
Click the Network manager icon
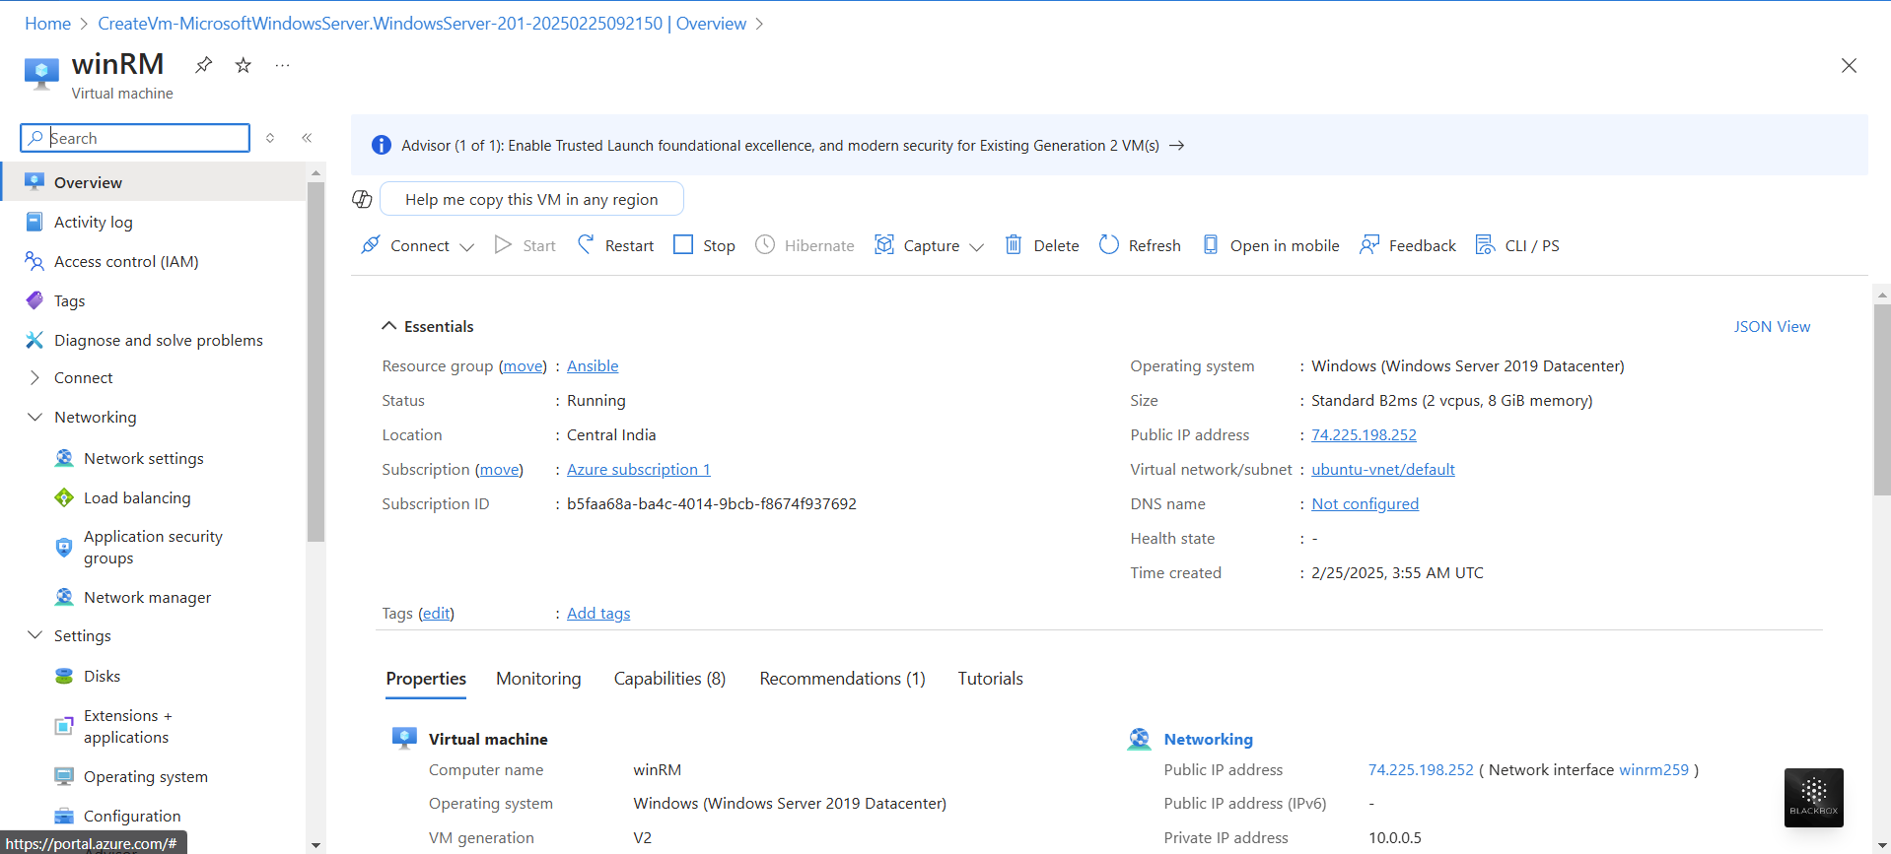pyautogui.click(x=64, y=597)
